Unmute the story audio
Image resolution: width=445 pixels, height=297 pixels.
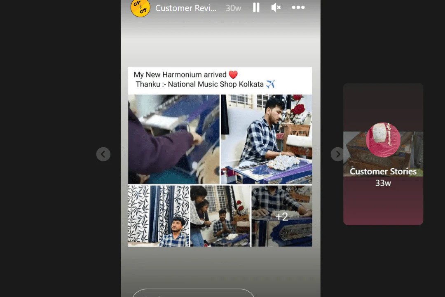(x=276, y=7)
